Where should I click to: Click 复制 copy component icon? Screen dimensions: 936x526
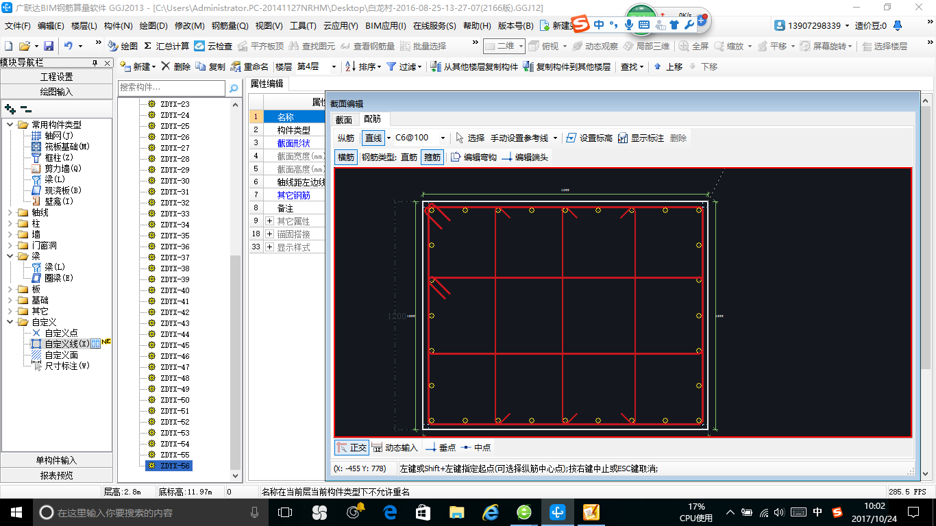(x=210, y=66)
